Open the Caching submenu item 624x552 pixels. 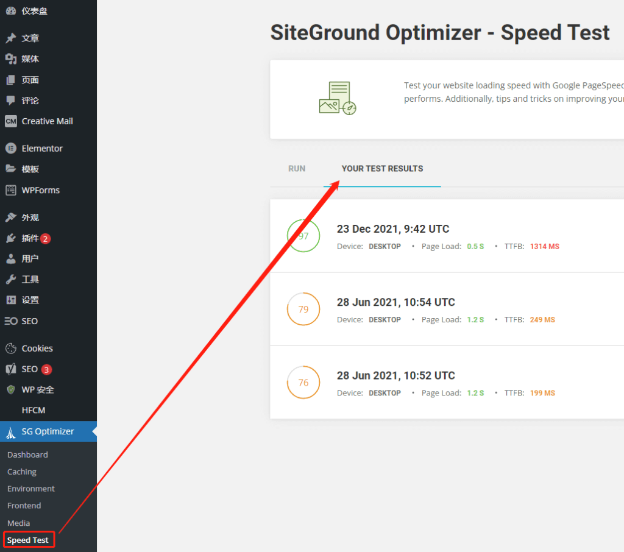pyautogui.click(x=22, y=472)
